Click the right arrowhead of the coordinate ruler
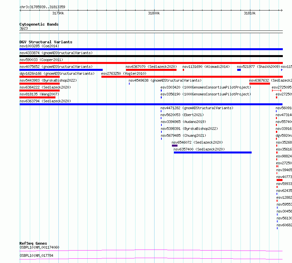Image resolution: width=292 pixels, height=263 pixels. (282, 10)
